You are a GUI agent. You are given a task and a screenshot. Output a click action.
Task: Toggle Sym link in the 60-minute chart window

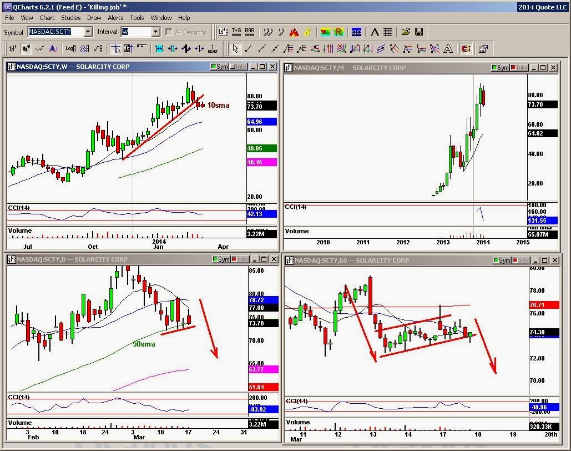tap(502, 260)
